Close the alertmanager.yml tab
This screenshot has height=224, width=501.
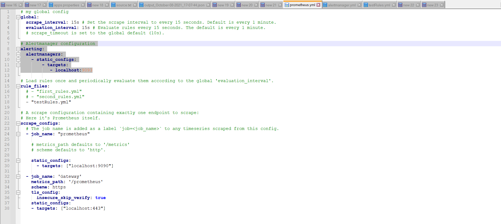point(359,5)
